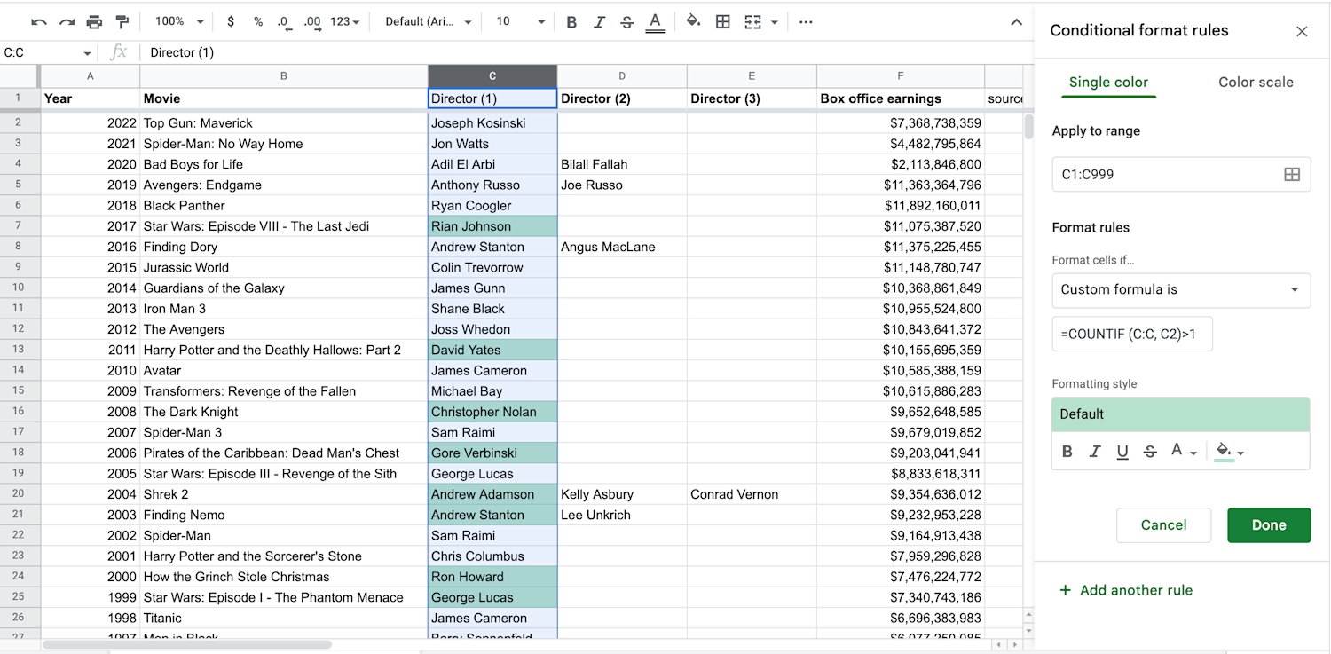1331x654 pixels.
Task: Toggle italic in main toolbar
Action: click(x=599, y=21)
